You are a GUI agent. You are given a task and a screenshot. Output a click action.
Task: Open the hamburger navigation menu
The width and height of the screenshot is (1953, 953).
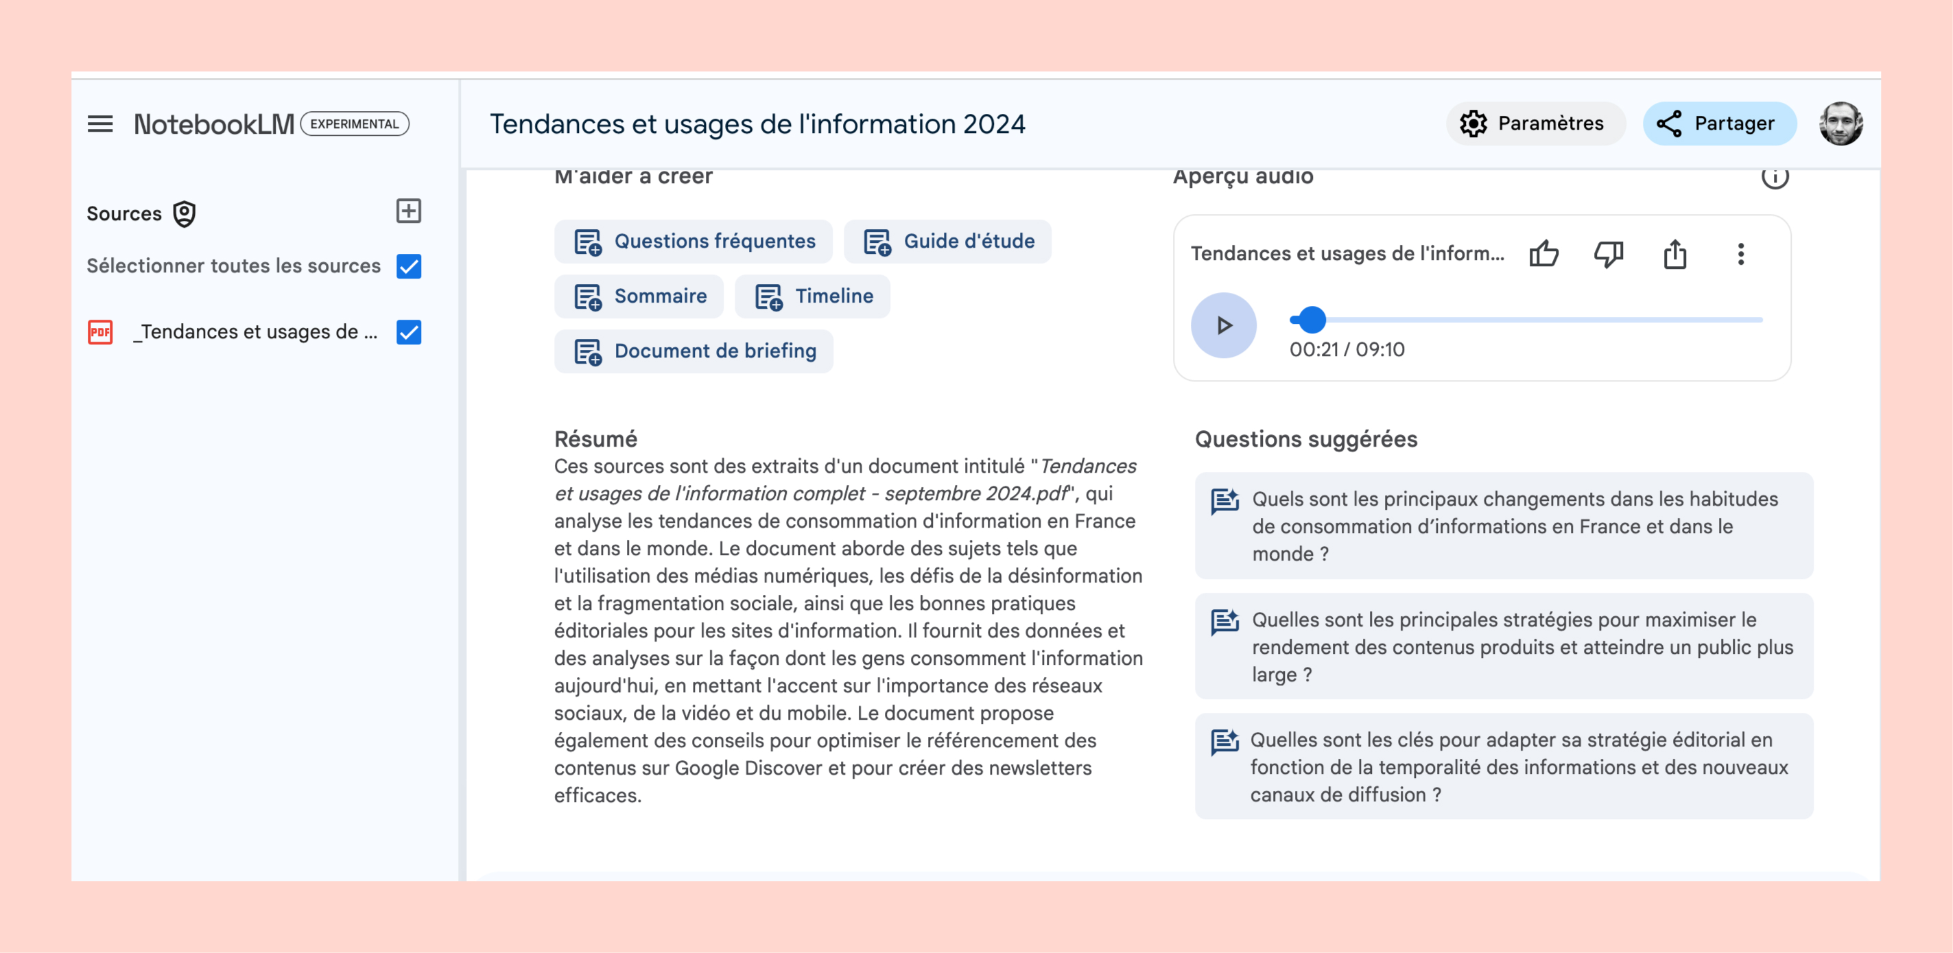pos(100,123)
